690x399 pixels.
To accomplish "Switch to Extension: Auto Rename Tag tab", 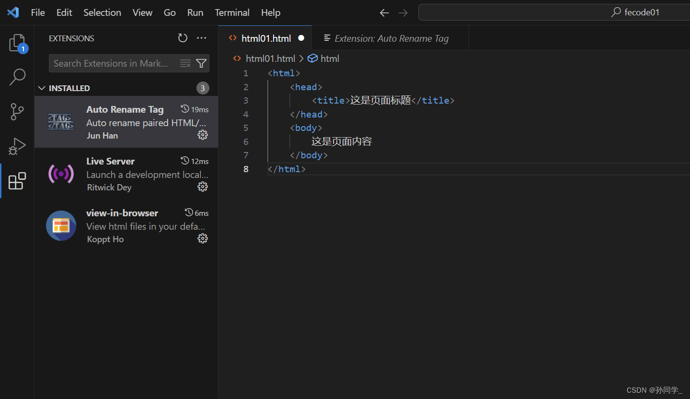I will [x=391, y=38].
